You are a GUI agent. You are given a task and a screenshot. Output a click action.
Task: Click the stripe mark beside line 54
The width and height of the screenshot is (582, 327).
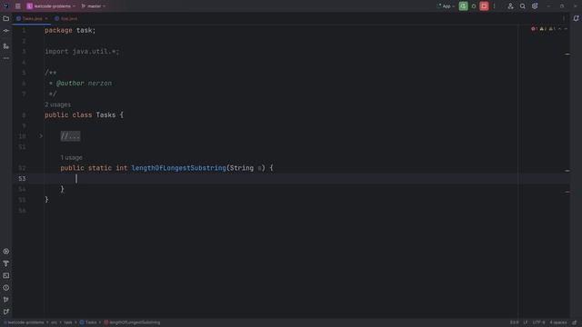coord(567,192)
